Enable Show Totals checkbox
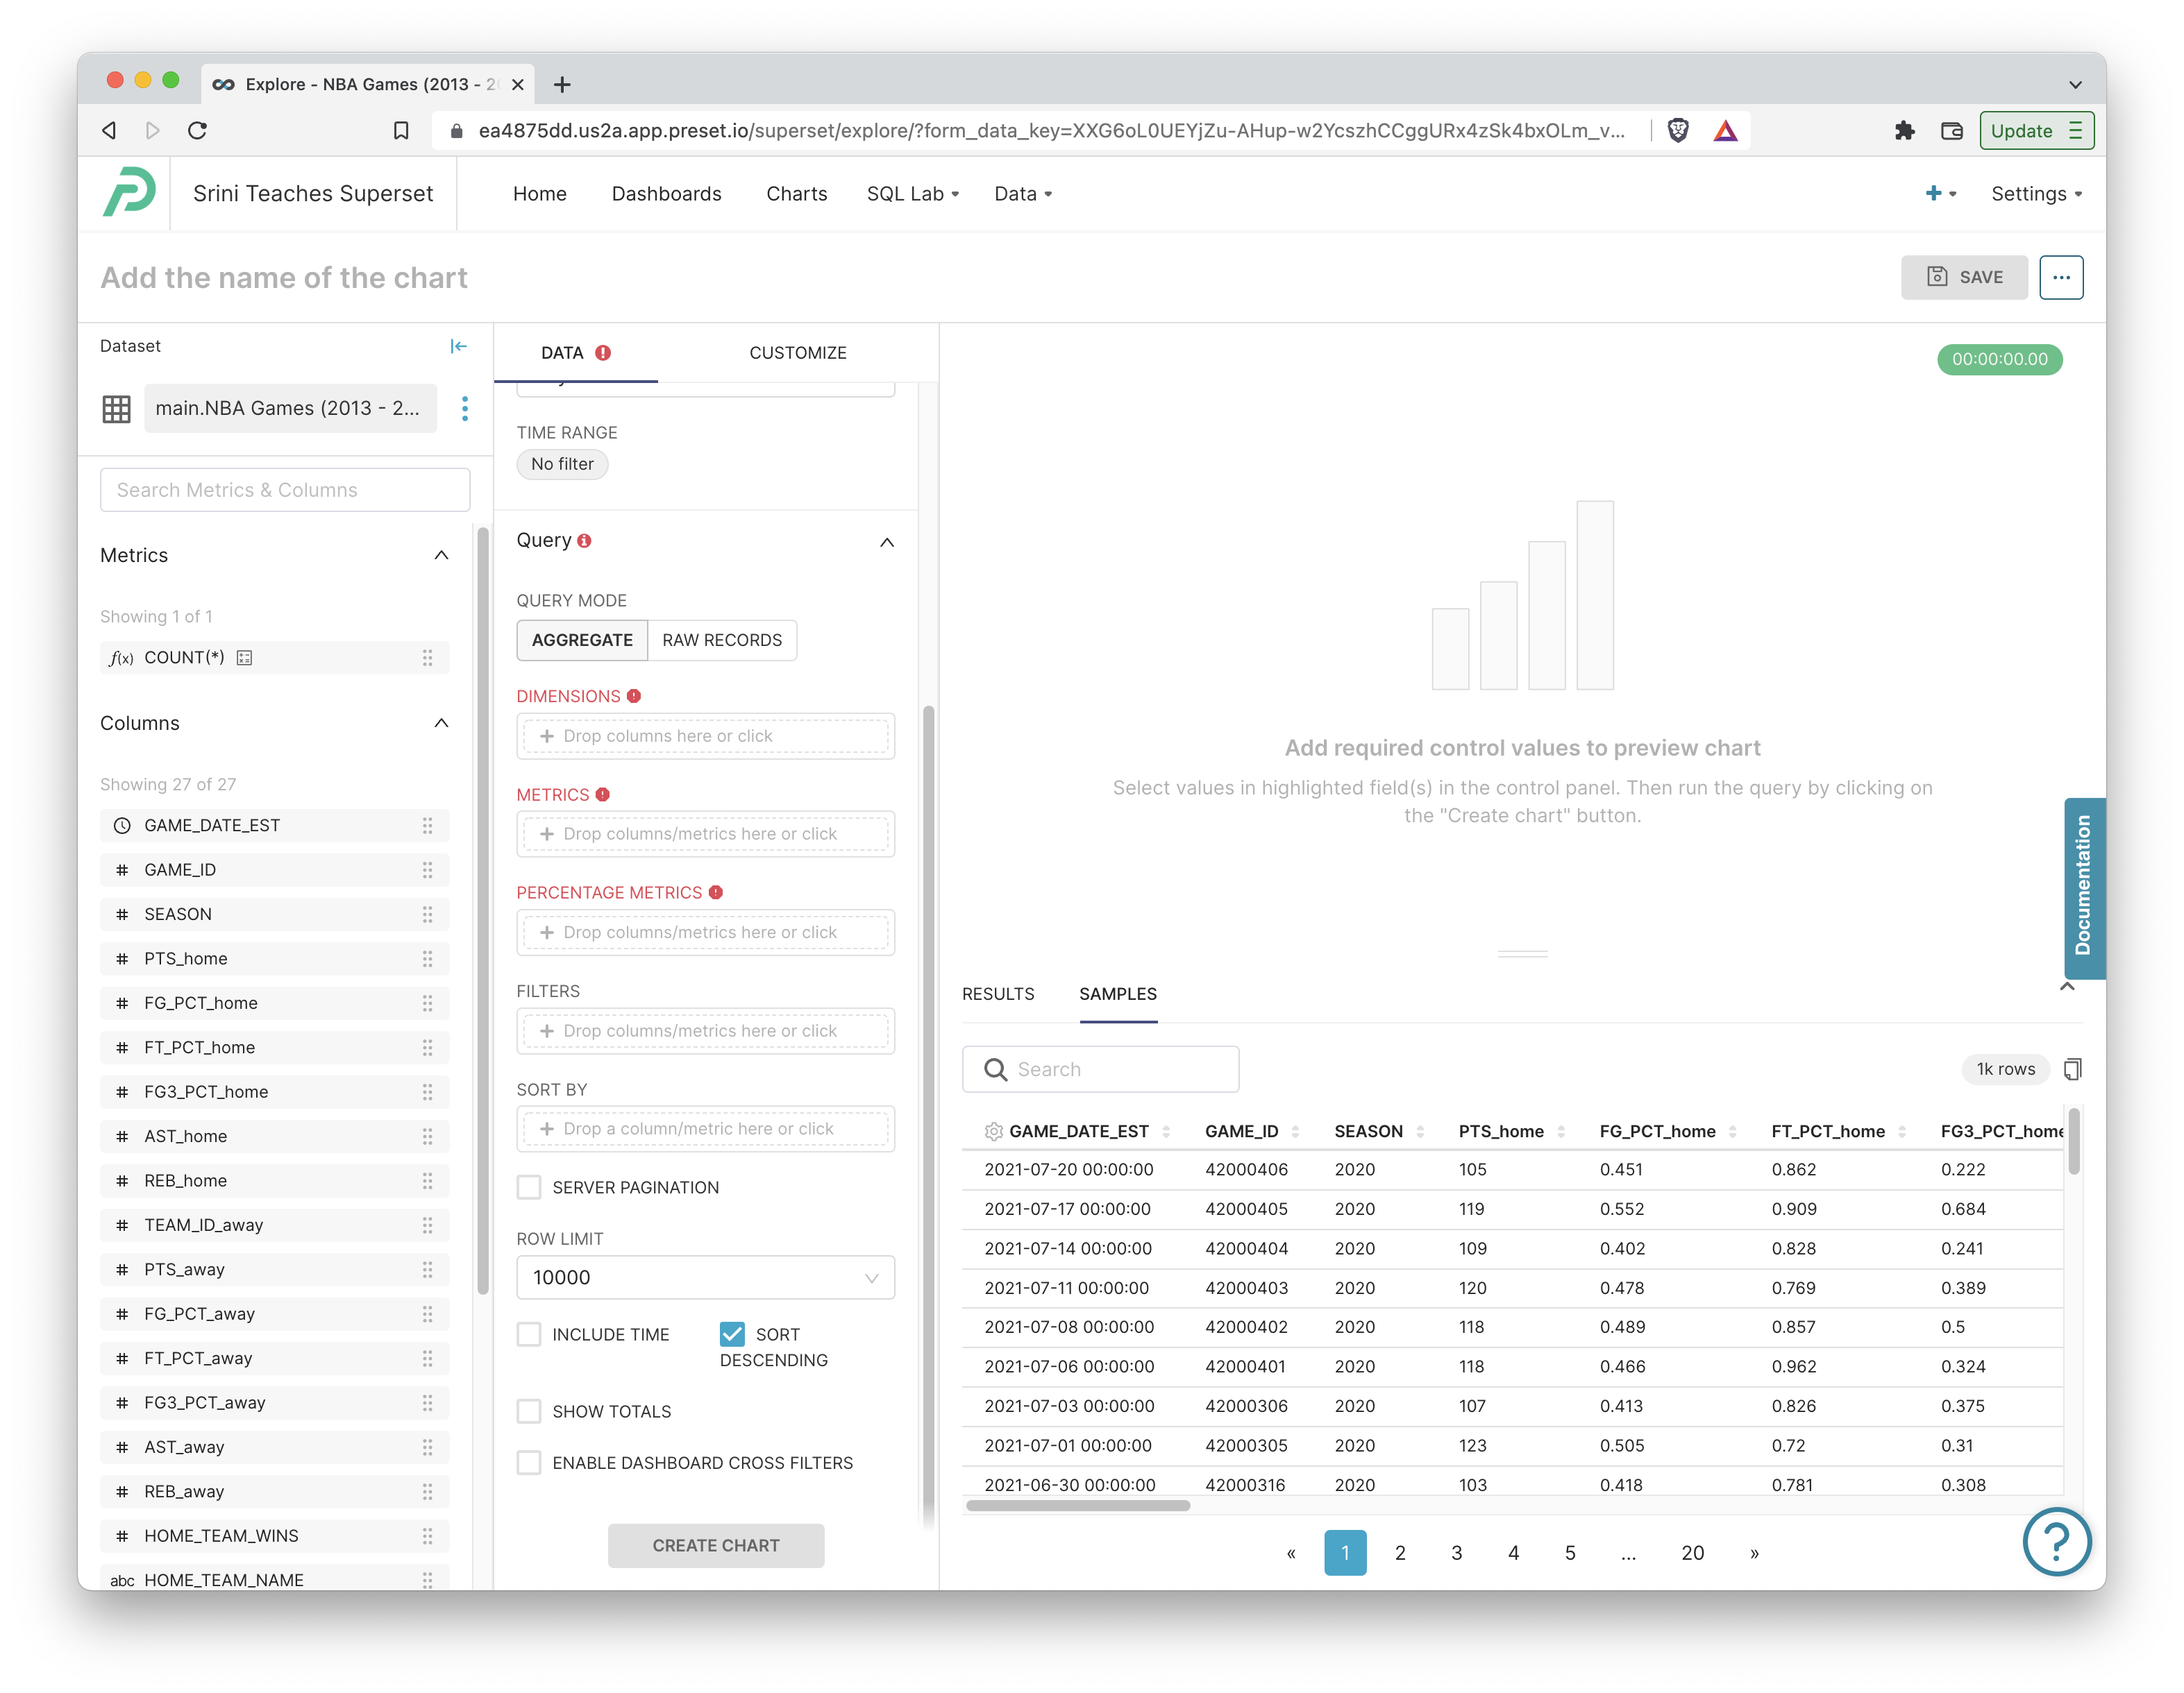The height and width of the screenshot is (1693, 2184). (x=529, y=1410)
